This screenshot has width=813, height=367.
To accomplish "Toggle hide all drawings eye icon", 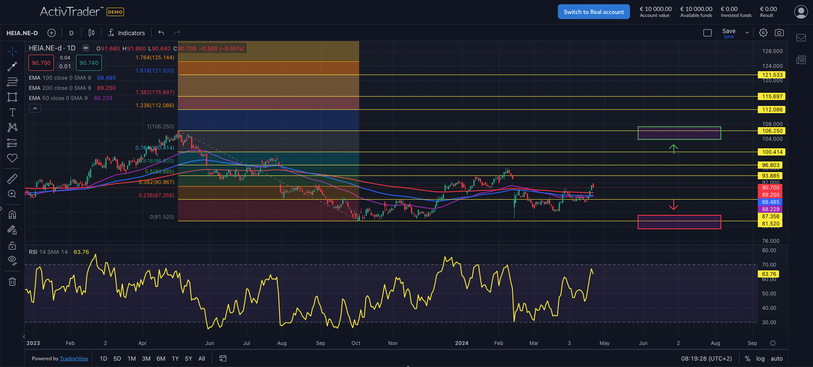I will pyautogui.click(x=12, y=260).
